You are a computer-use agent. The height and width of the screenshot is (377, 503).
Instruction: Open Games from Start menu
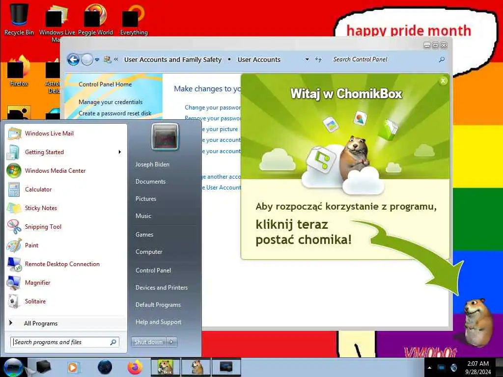(x=144, y=235)
